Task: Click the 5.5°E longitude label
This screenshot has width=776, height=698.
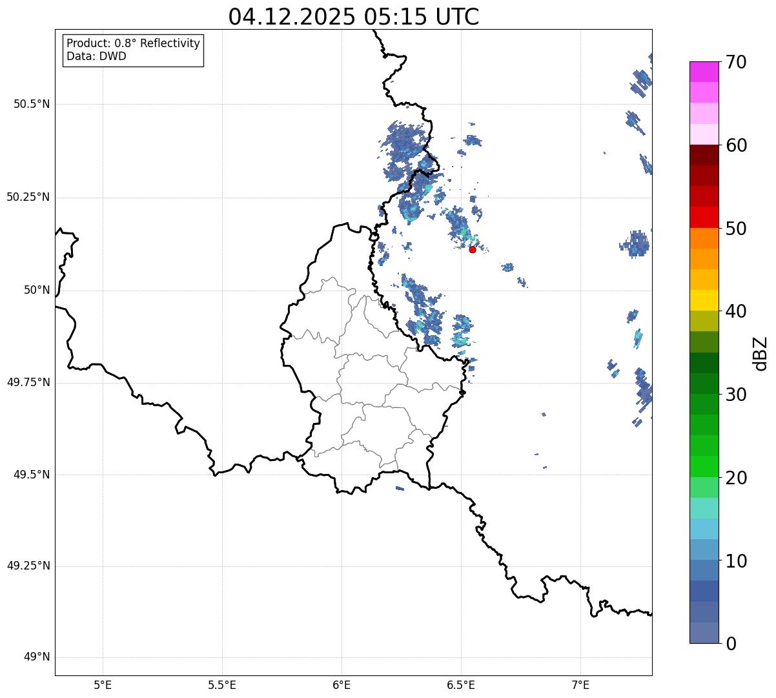Action: click(x=222, y=685)
